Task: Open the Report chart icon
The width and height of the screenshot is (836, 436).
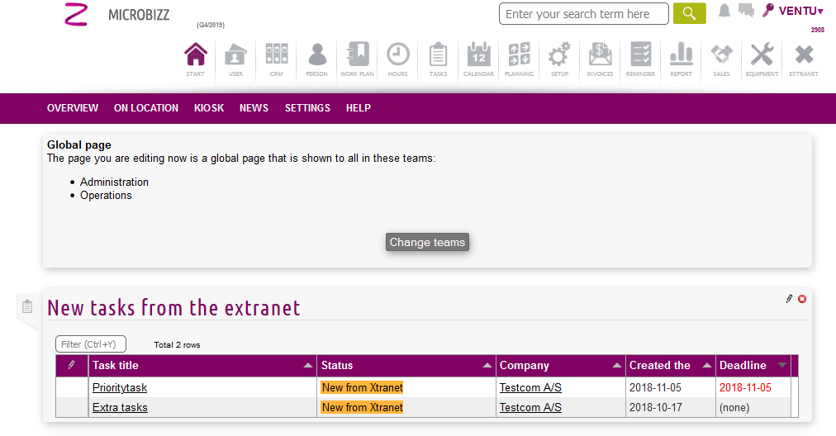Action: (x=681, y=57)
